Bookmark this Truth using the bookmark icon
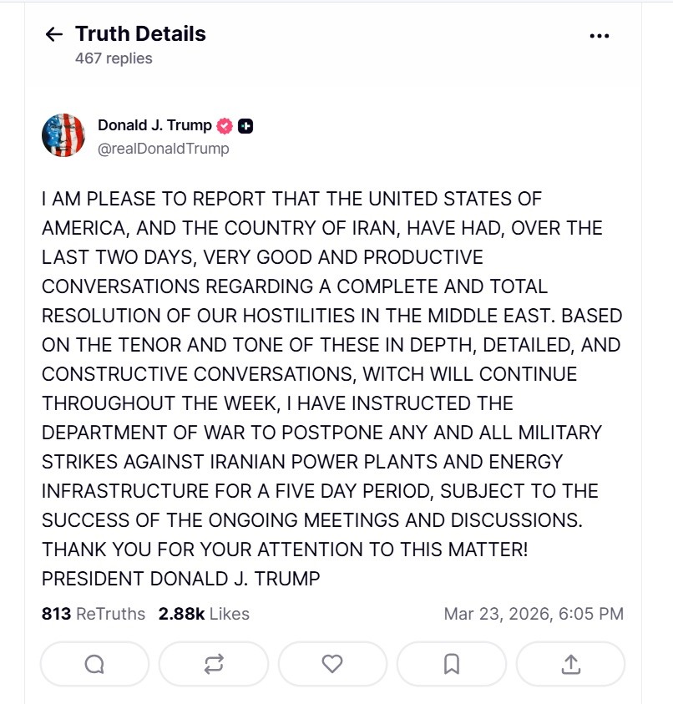This screenshot has width=673, height=704. [x=452, y=664]
